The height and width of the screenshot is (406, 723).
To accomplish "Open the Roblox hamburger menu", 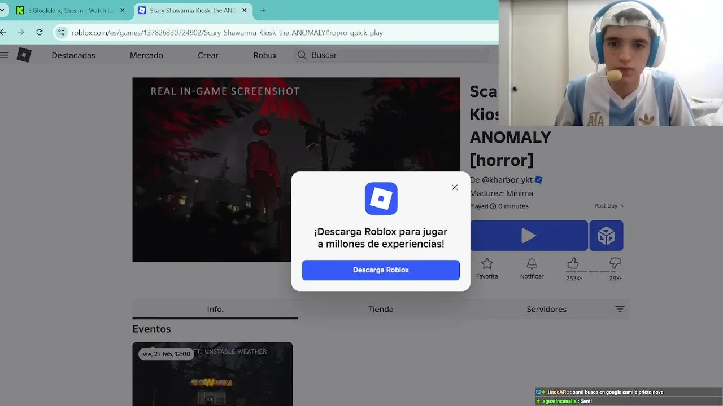I will point(5,55).
